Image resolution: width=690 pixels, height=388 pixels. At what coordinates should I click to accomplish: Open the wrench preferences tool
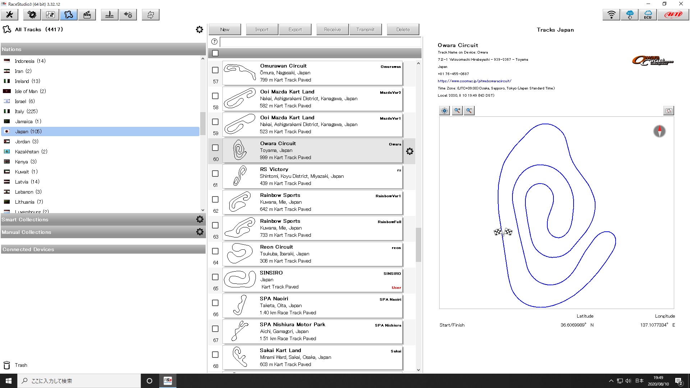pyautogui.click(x=10, y=15)
